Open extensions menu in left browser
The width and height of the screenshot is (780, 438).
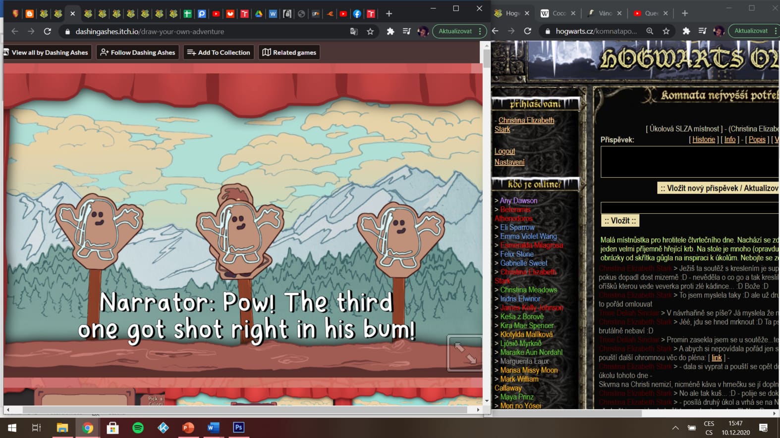tap(390, 31)
